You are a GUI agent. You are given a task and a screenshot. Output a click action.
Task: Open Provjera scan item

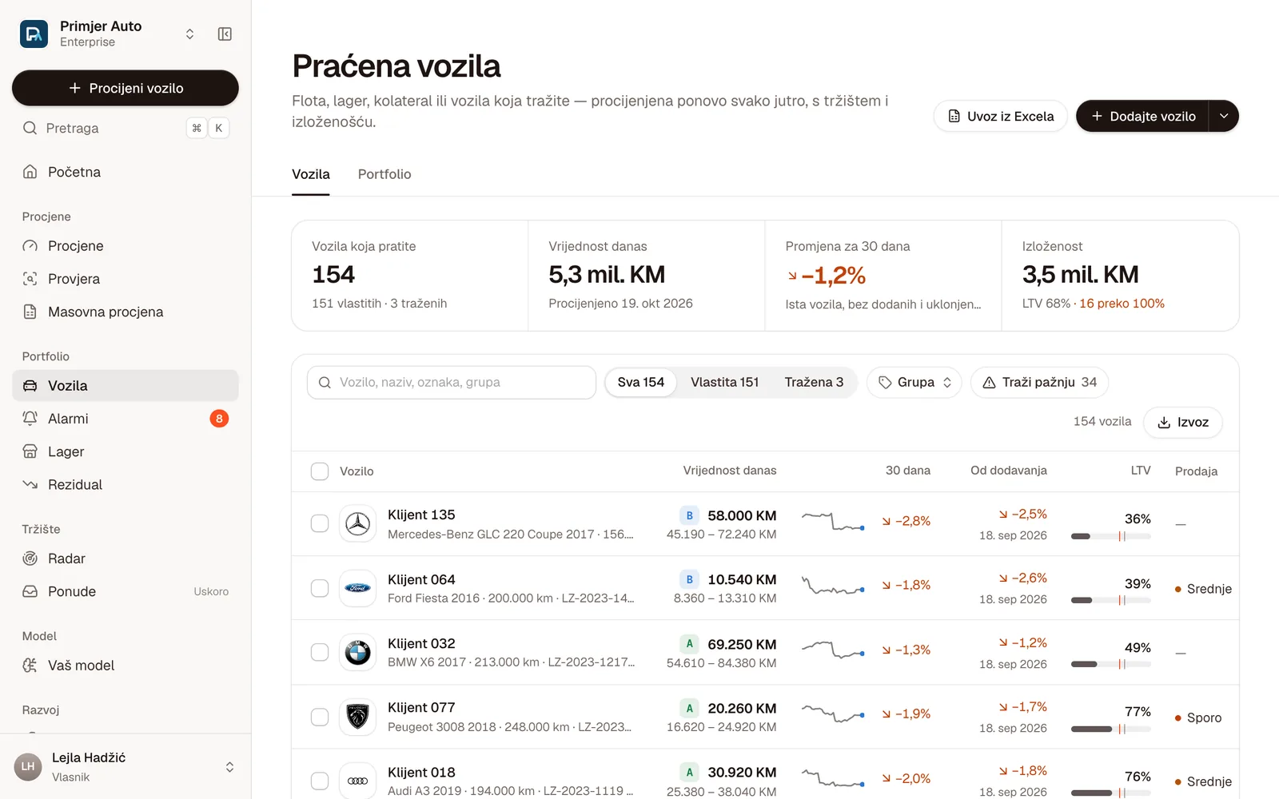pyautogui.click(x=126, y=279)
